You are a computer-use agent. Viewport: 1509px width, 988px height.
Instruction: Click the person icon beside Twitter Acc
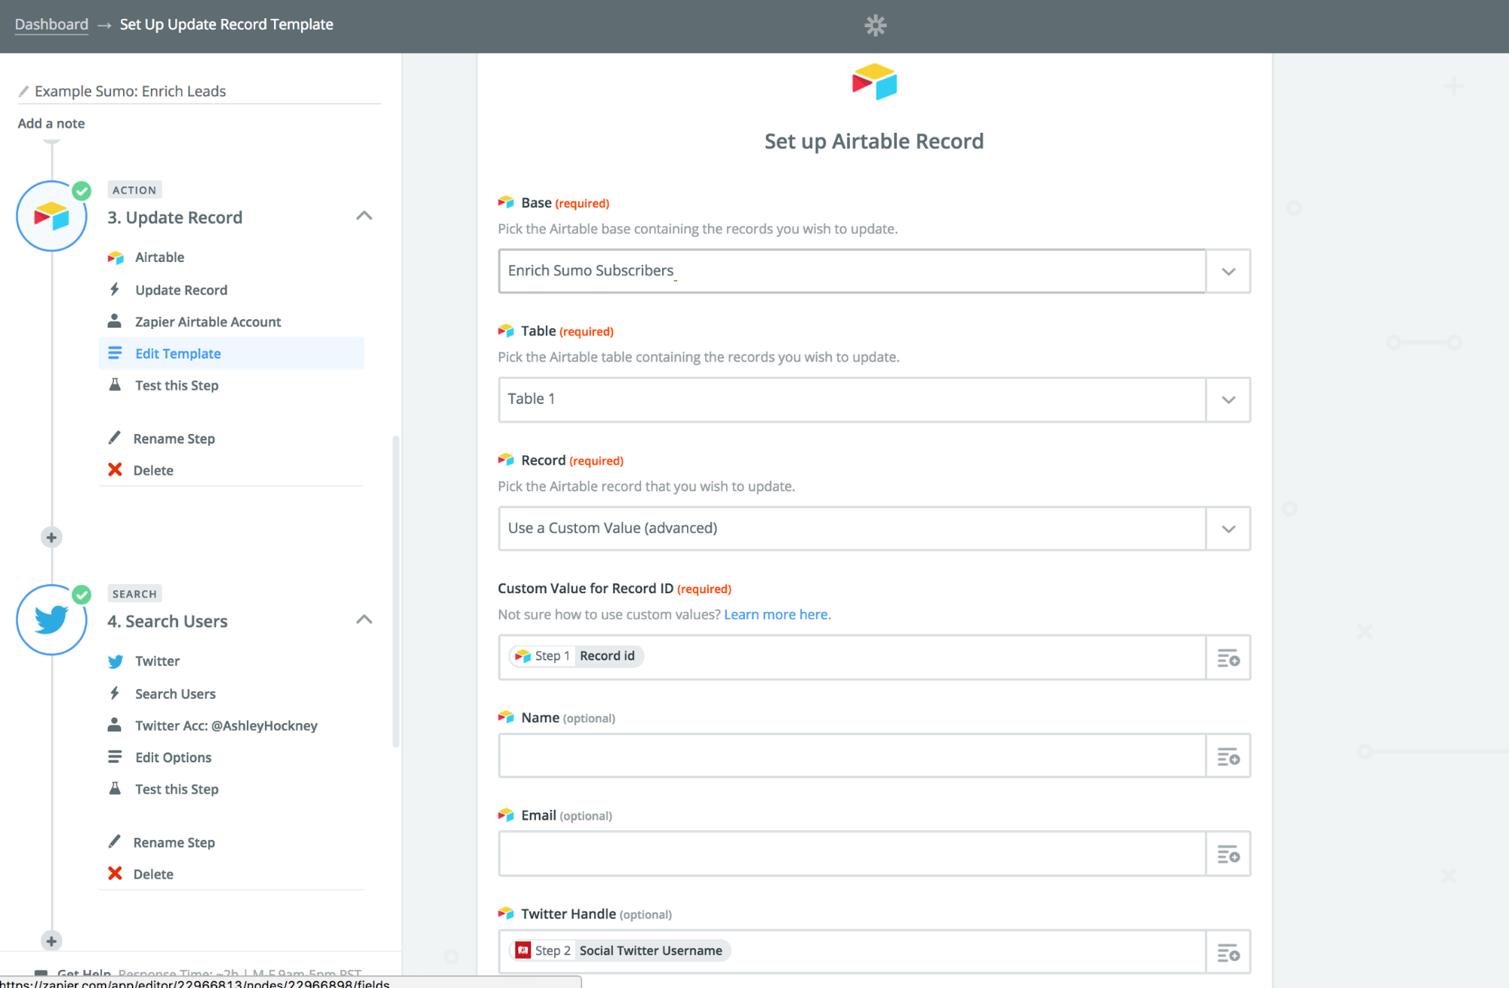pos(115,725)
